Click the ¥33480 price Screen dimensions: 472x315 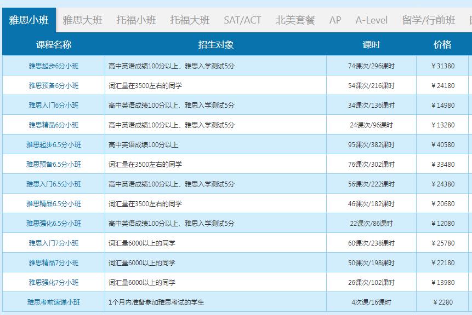443,164
